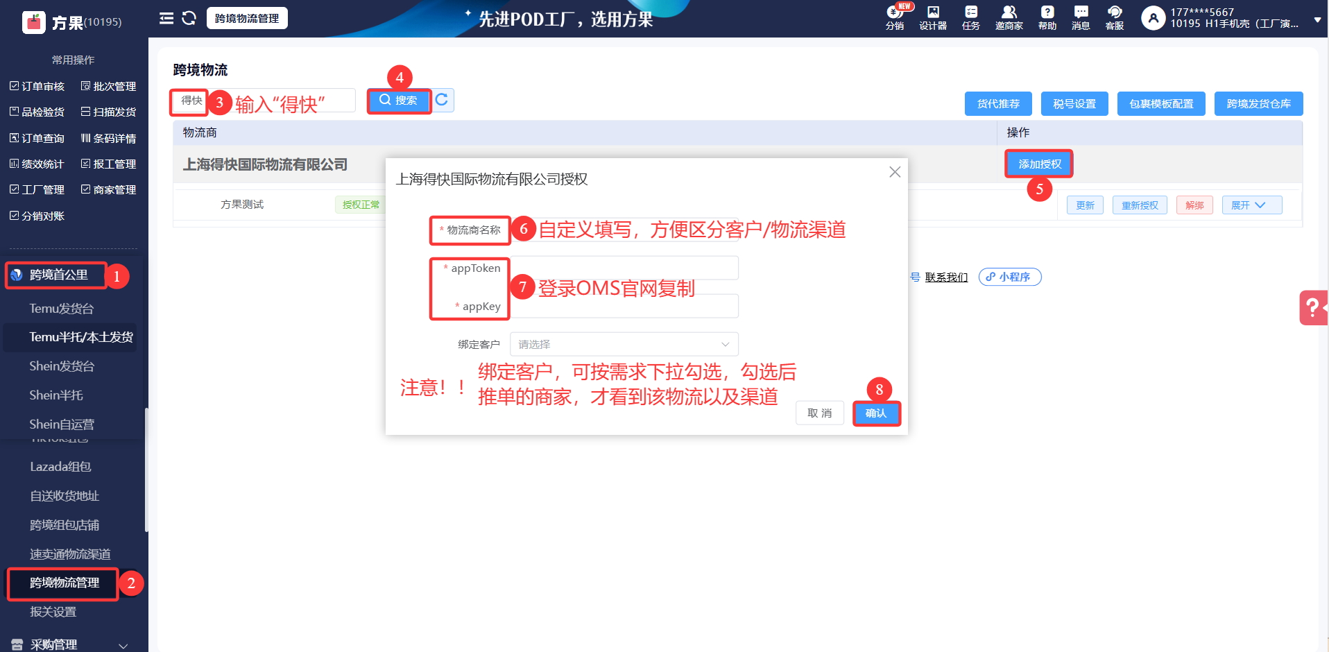Expand the 采购管理 menu section
1329x652 pixels.
(74, 644)
